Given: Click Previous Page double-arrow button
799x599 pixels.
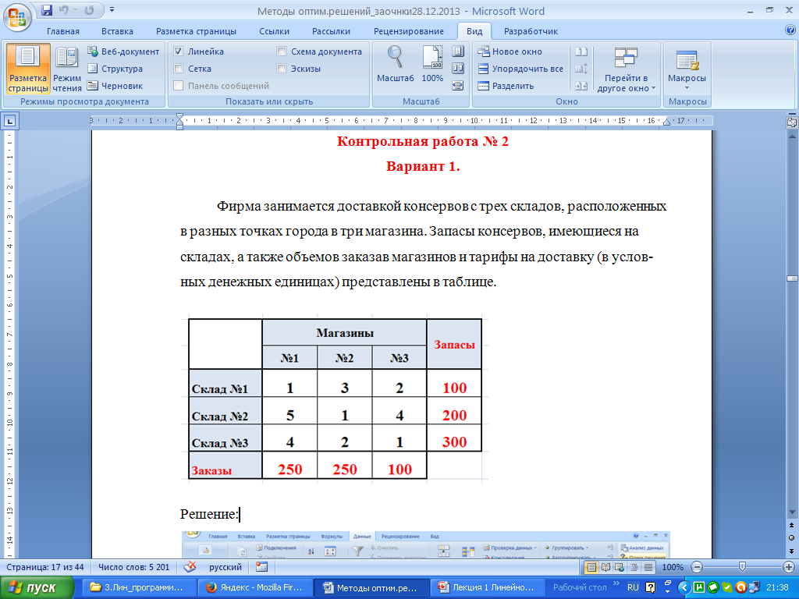Looking at the screenshot, I should (792, 525).
